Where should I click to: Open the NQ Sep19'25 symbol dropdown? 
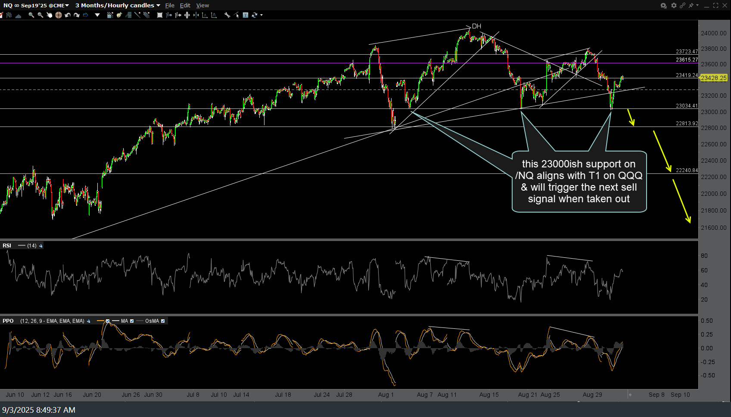[67, 5]
